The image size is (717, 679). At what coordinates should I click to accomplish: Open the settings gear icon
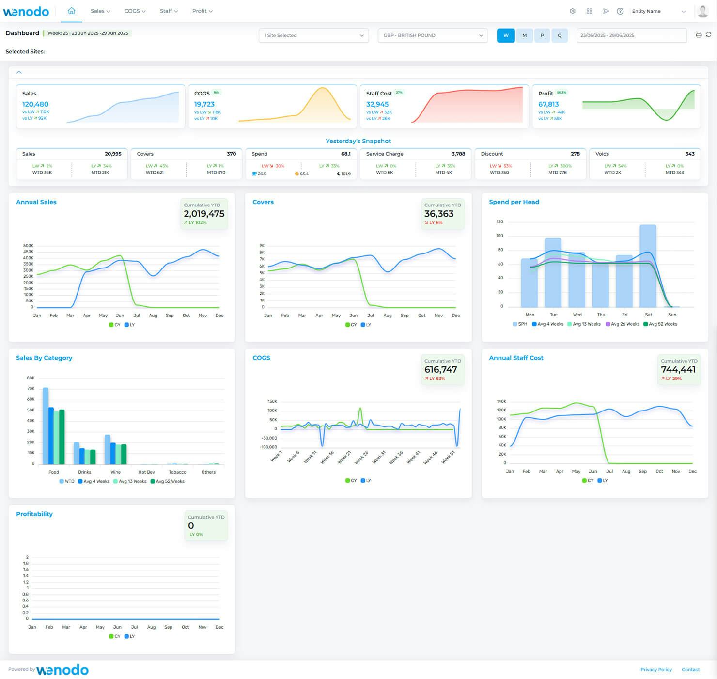[572, 11]
